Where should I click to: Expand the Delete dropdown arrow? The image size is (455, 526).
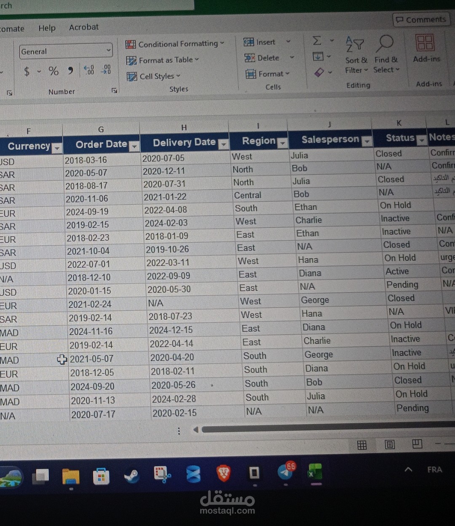point(292,57)
